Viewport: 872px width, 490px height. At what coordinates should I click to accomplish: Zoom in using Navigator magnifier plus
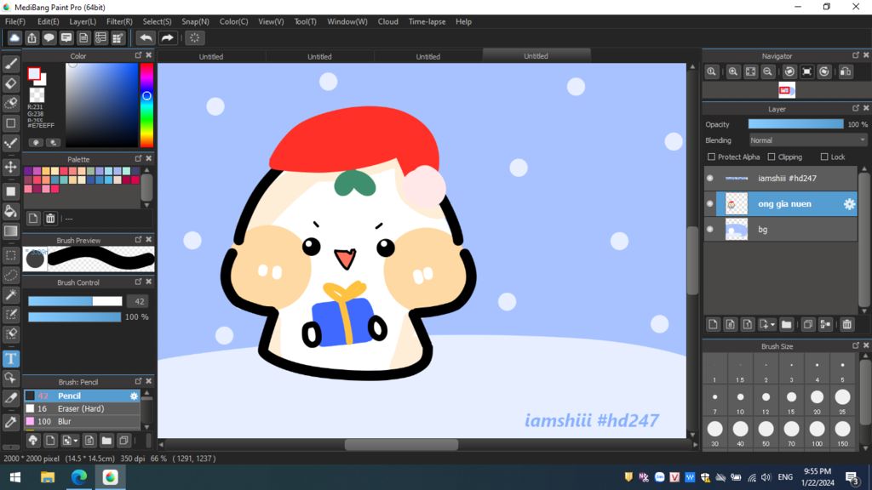click(733, 71)
